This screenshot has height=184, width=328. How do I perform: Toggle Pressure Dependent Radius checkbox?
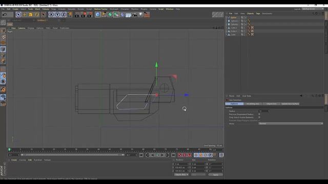[x=259, y=114]
